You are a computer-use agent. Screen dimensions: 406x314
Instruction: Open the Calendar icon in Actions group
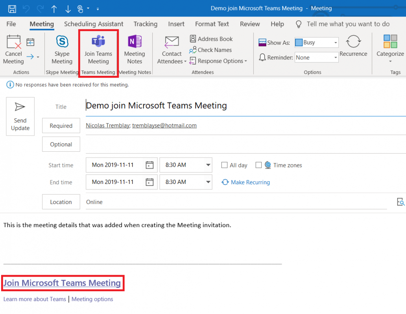coord(30,42)
